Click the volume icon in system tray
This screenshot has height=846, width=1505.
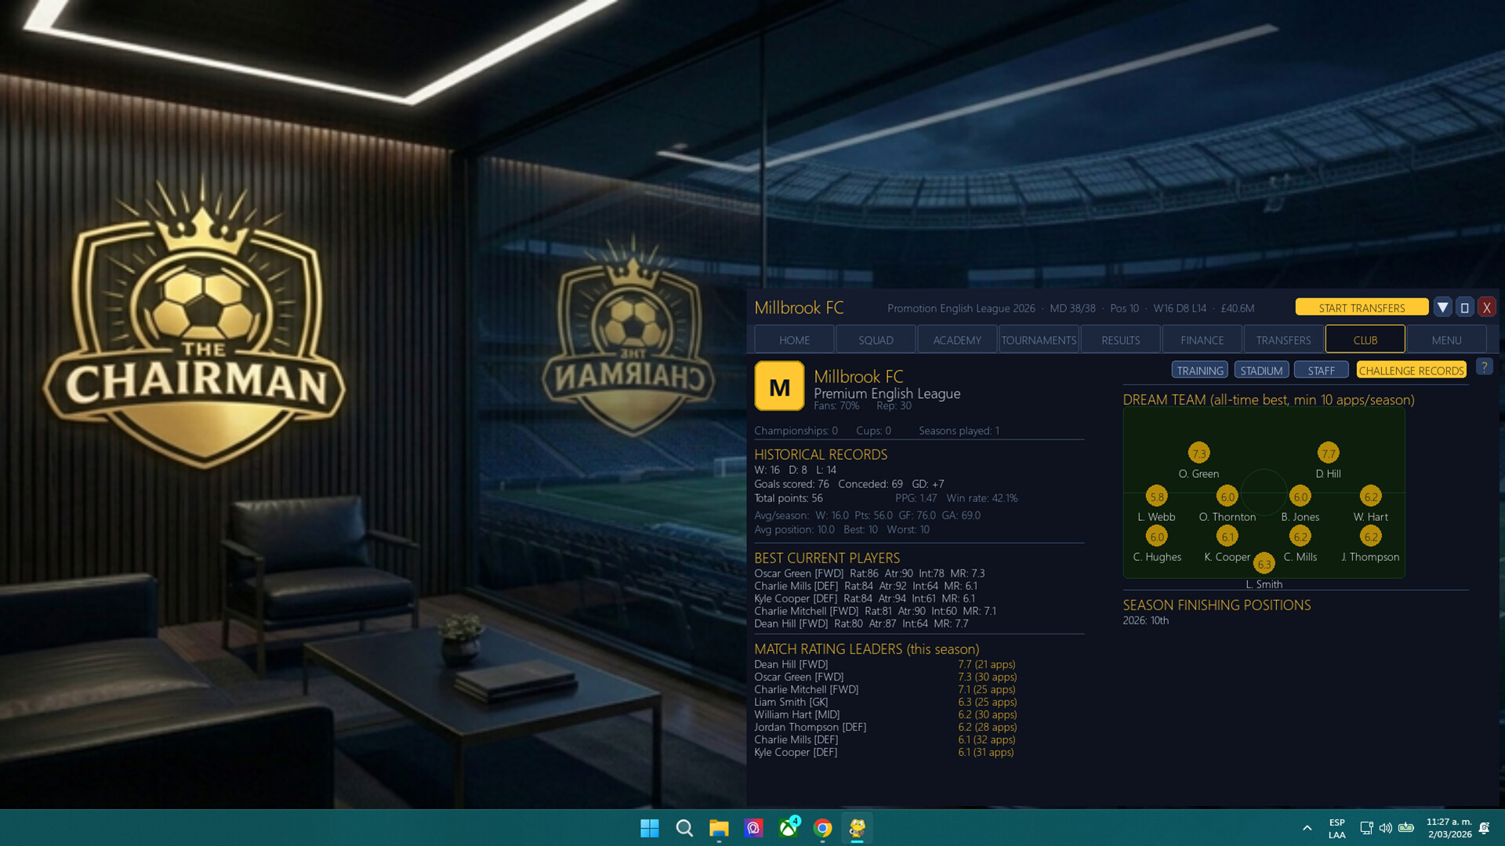pos(1385,828)
